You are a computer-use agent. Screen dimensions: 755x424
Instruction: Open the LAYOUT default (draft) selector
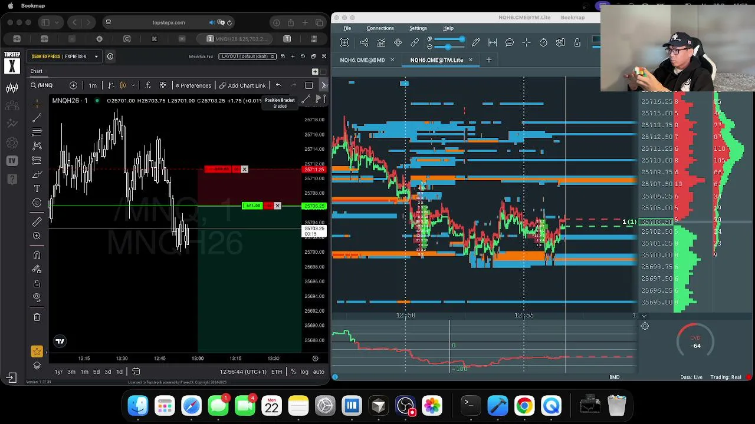point(248,57)
